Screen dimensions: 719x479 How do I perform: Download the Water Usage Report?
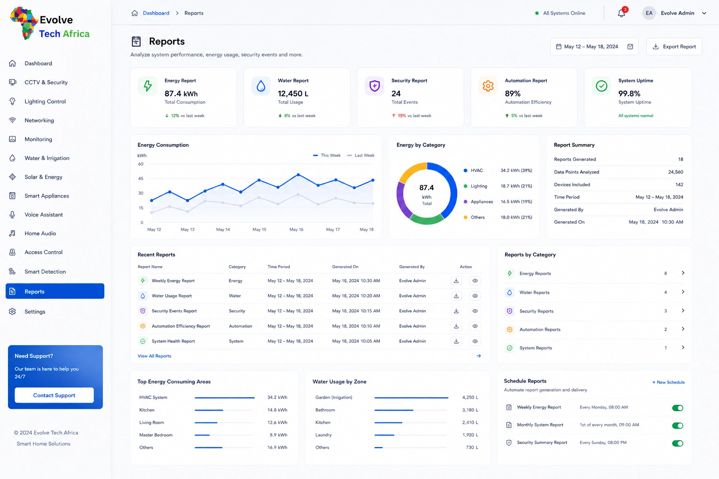click(456, 296)
